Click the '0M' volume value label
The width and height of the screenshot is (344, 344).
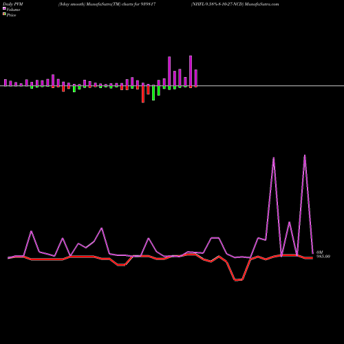point(319,252)
